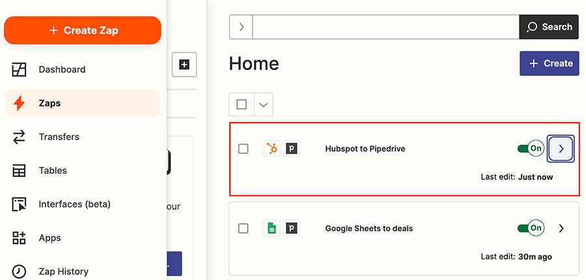Viewport: 586px width, 280px height.
Task: Click the Search button
Action: click(x=549, y=27)
